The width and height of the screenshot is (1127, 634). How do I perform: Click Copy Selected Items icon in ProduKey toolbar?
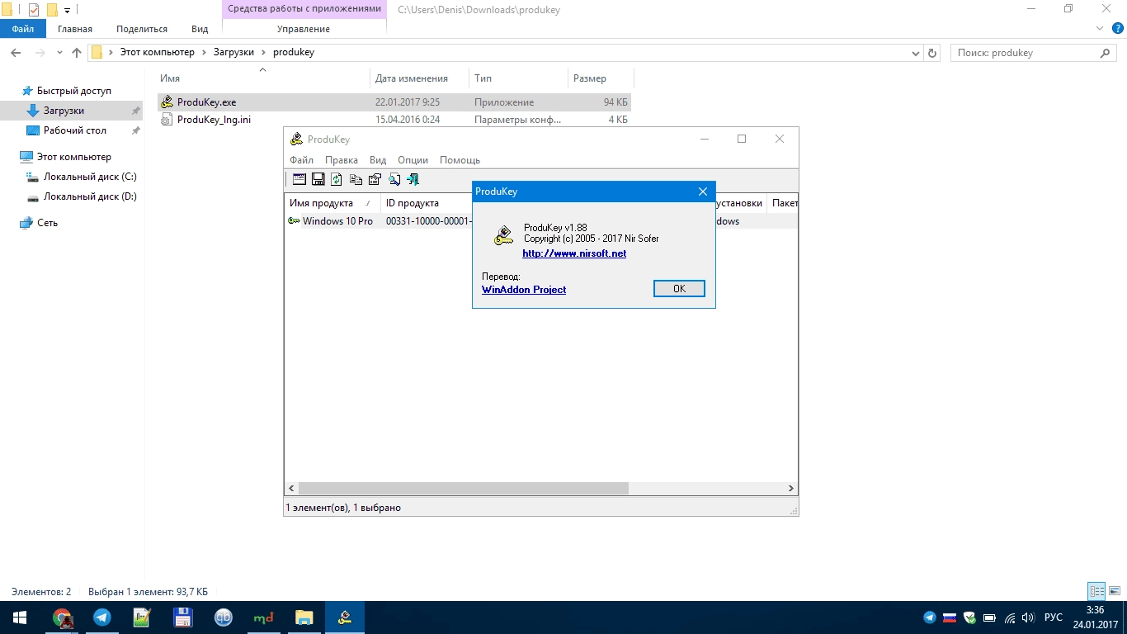356,179
